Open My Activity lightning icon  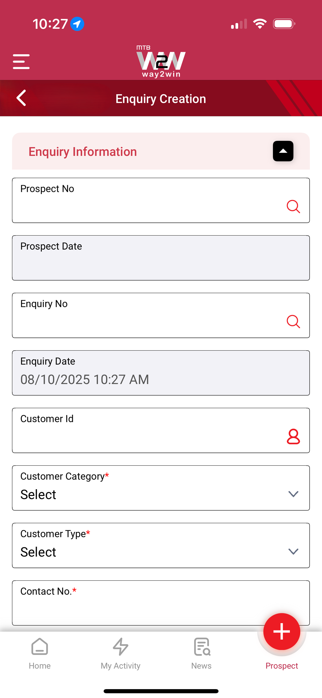tap(120, 647)
